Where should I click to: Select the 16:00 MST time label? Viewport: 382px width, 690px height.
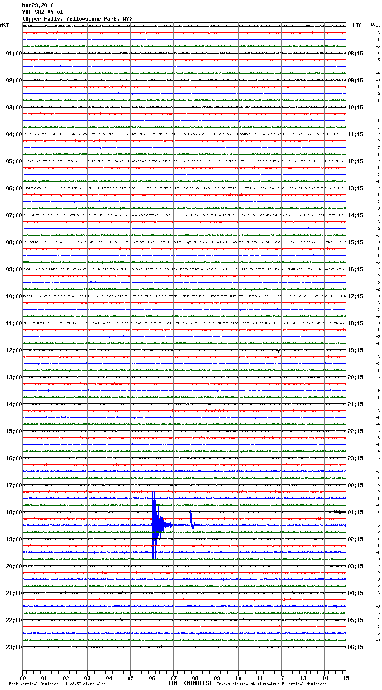[x=14, y=458]
